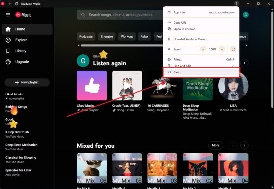Open the Library section
This screenshot has height=189, width=274.
point(27,51)
